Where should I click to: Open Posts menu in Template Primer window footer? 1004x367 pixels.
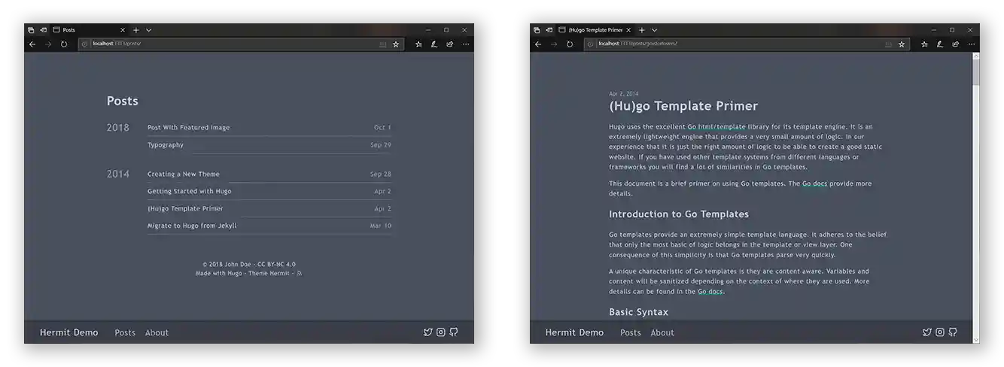tap(631, 332)
